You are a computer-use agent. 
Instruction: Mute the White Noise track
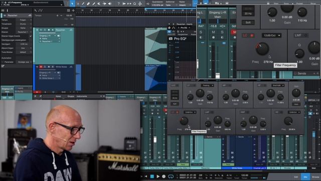pyautogui.click(x=41, y=67)
